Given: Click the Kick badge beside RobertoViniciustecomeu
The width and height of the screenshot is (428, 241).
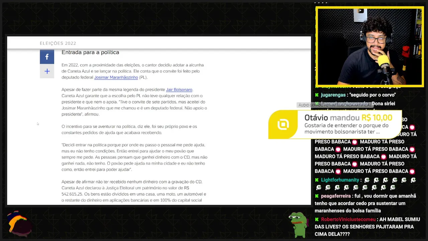Looking at the screenshot, I should (317, 220).
